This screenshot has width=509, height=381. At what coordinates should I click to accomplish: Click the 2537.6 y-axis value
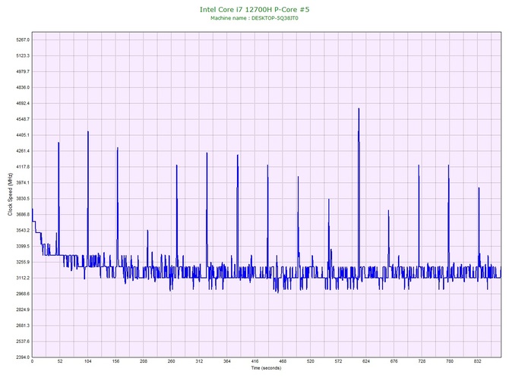click(23, 342)
